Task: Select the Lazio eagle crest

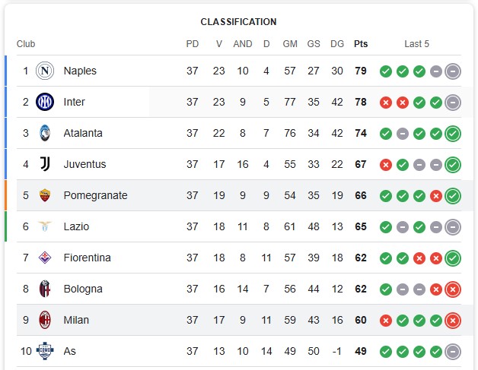Action: click(45, 226)
